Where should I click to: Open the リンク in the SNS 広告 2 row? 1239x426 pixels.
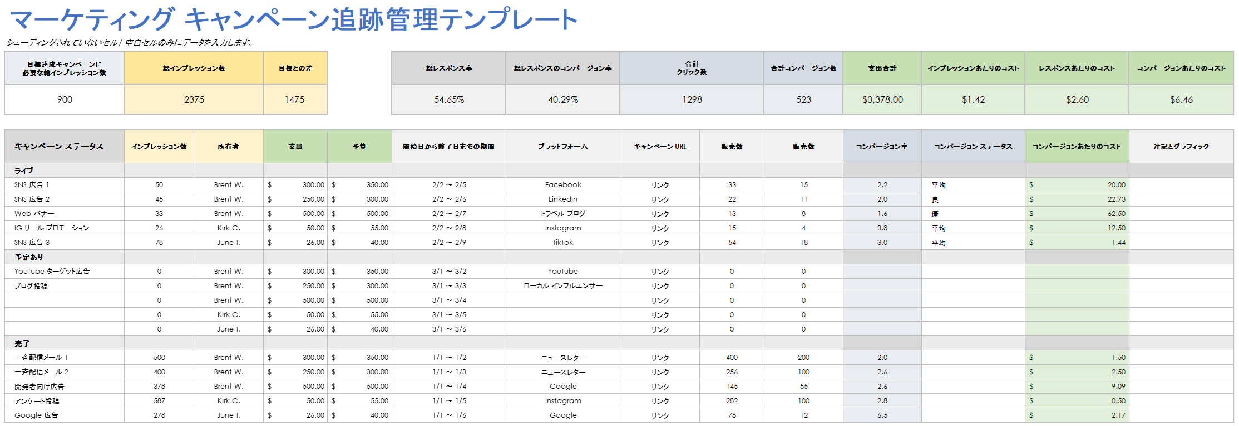(x=660, y=199)
